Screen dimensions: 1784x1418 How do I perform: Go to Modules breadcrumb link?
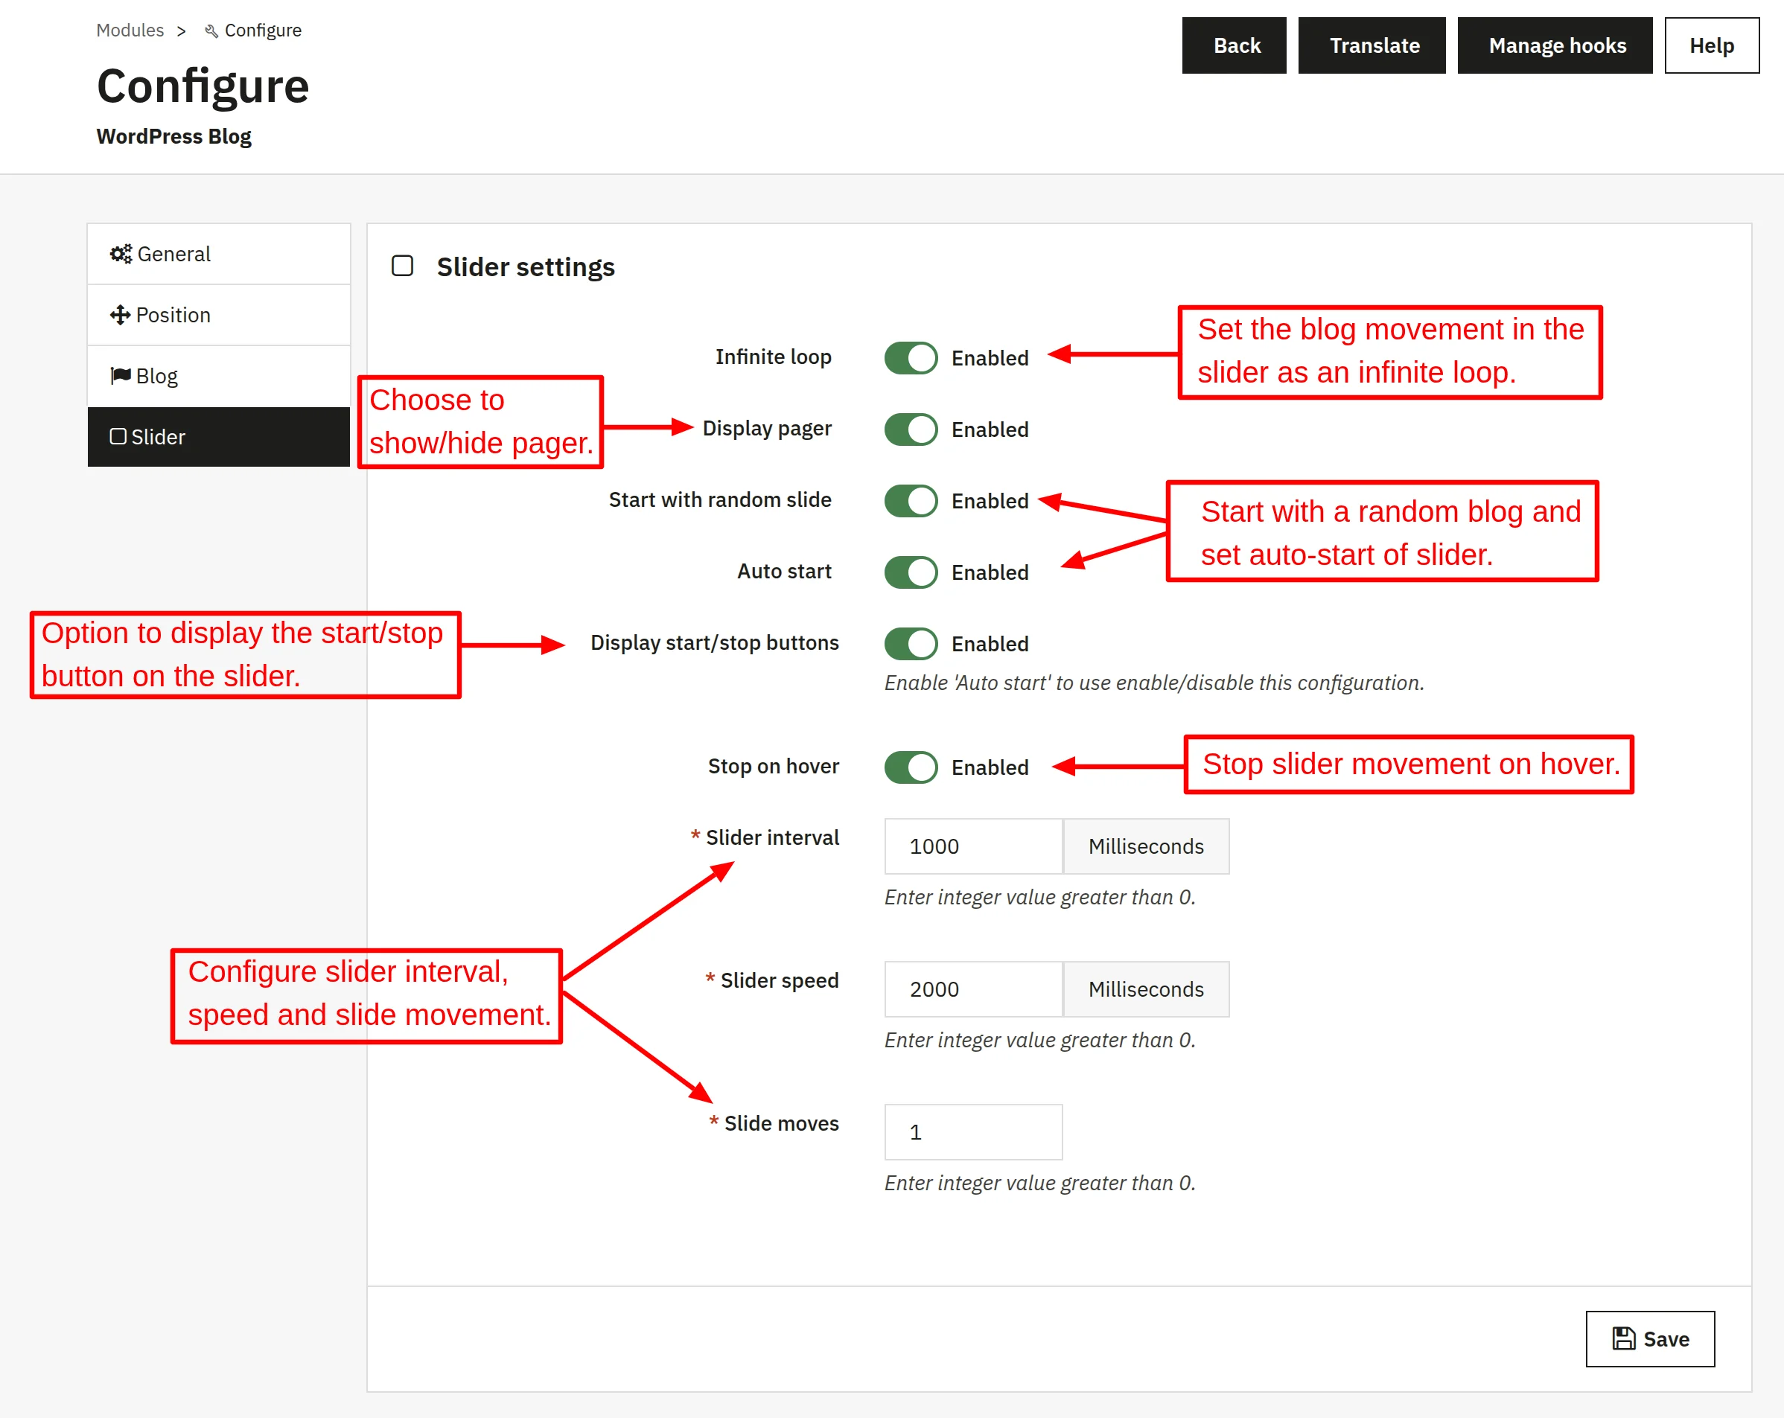130,31
